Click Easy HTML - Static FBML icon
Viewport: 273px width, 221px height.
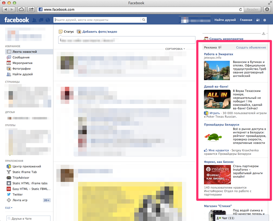9,189
